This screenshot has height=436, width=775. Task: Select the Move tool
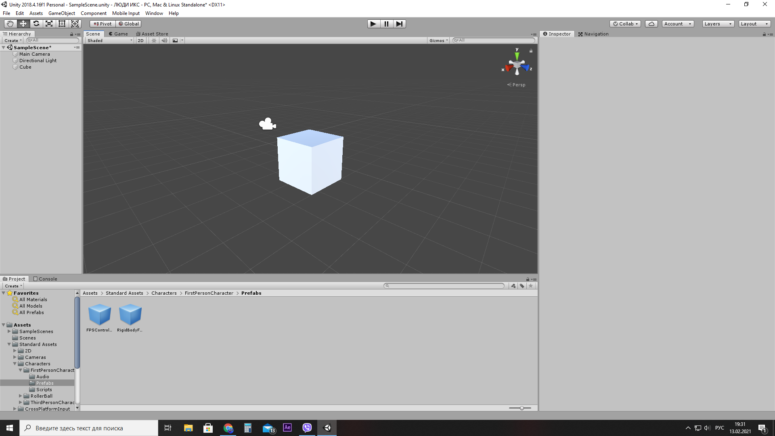[23, 24]
